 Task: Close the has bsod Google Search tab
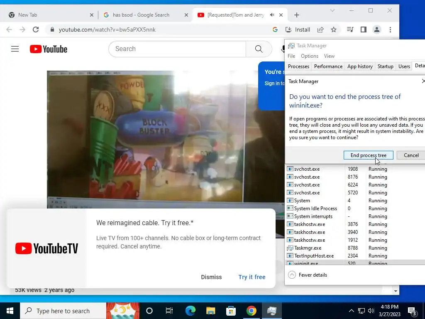[186, 15]
